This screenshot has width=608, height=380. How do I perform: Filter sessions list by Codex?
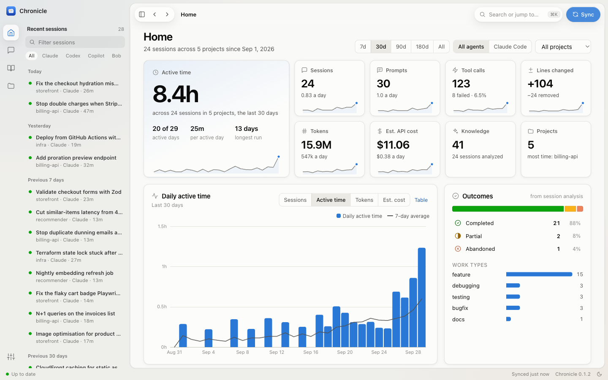(x=73, y=56)
